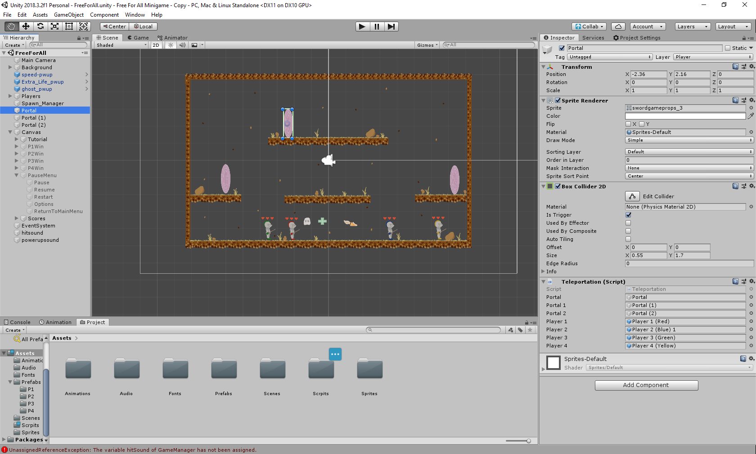Open the GameObject menu

pyautogui.click(x=69, y=15)
